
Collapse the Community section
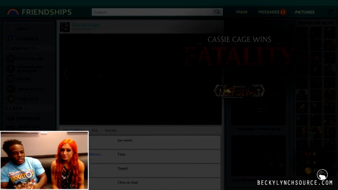37,49
